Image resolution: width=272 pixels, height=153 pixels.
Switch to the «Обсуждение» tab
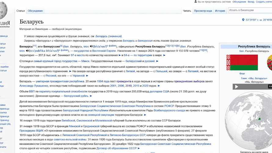click(35, 11)
